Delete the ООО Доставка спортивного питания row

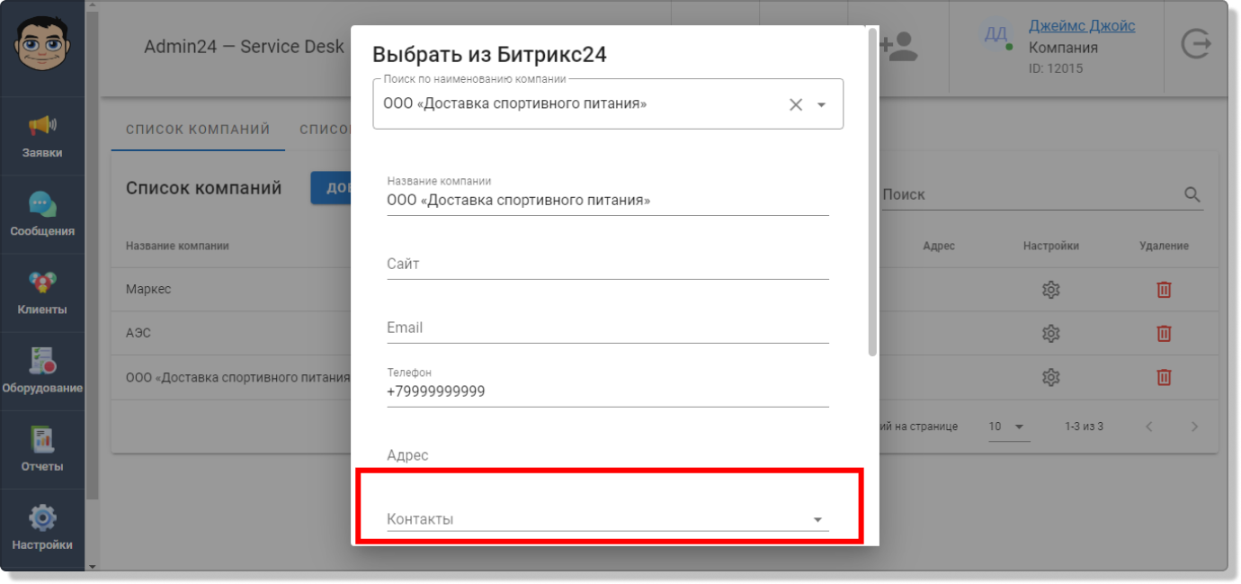click(x=1164, y=377)
